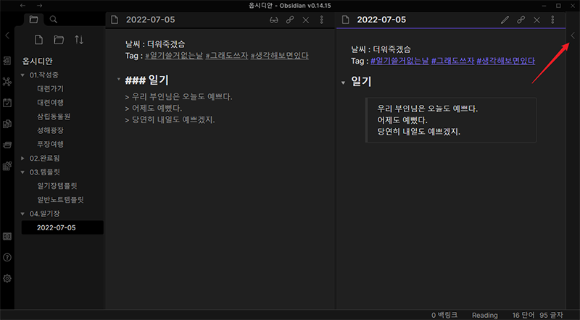580x320 pixels.
Task: Open linked pane icon in left pane header
Action: tap(290, 20)
